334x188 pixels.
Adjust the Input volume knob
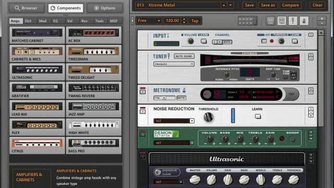(x=190, y=41)
